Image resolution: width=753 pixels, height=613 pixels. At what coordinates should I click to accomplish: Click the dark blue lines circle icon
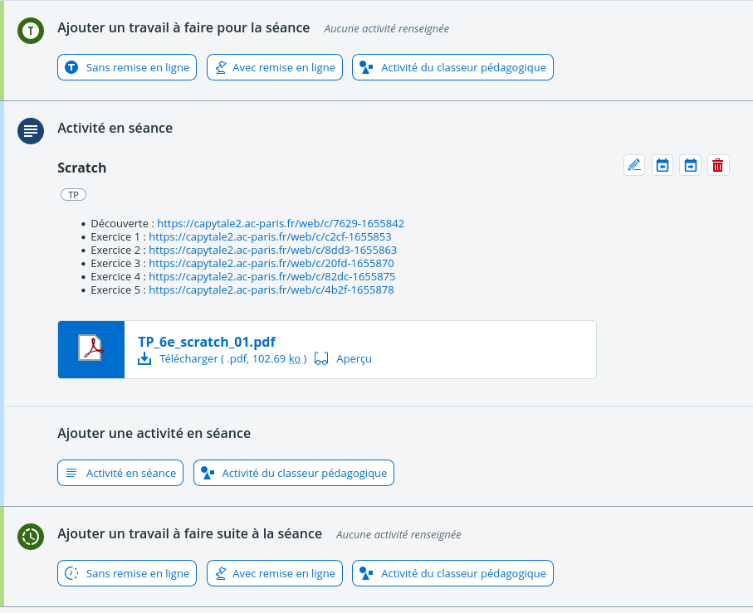pos(31,131)
